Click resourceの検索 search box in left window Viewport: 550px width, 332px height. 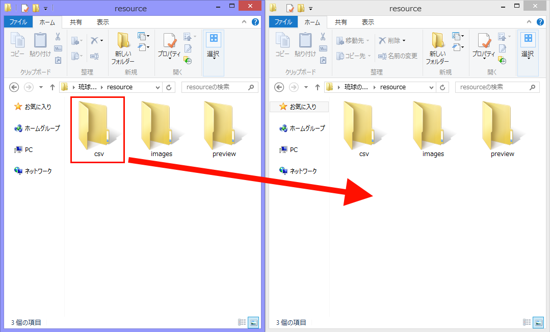(220, 87)
